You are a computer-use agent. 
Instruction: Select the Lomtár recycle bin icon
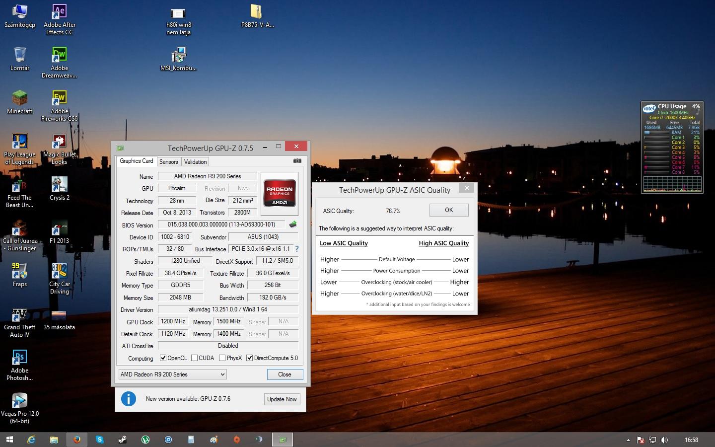[x=20, y=59]
